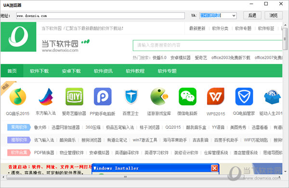Open the 美图秀秀 link
The image size is (289, 188).
[238, 127]
